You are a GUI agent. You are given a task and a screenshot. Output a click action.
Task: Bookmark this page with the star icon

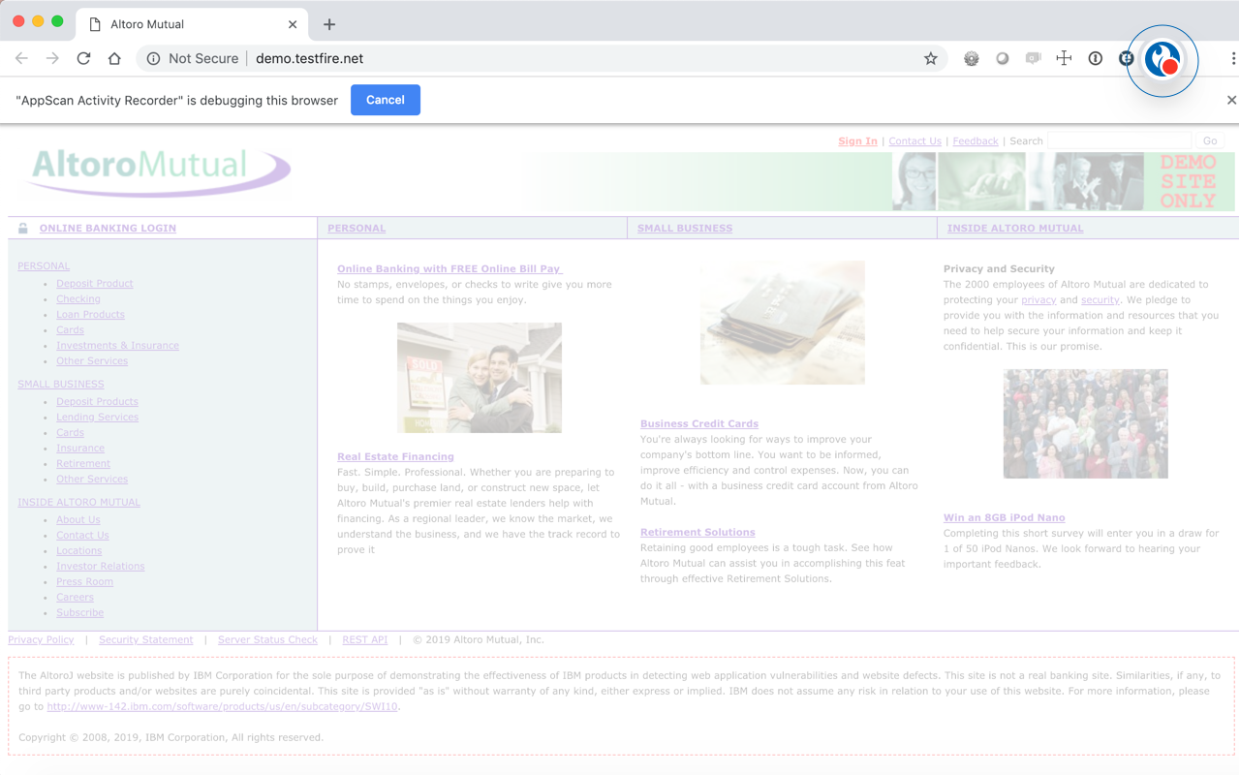(x=931, y=58)
